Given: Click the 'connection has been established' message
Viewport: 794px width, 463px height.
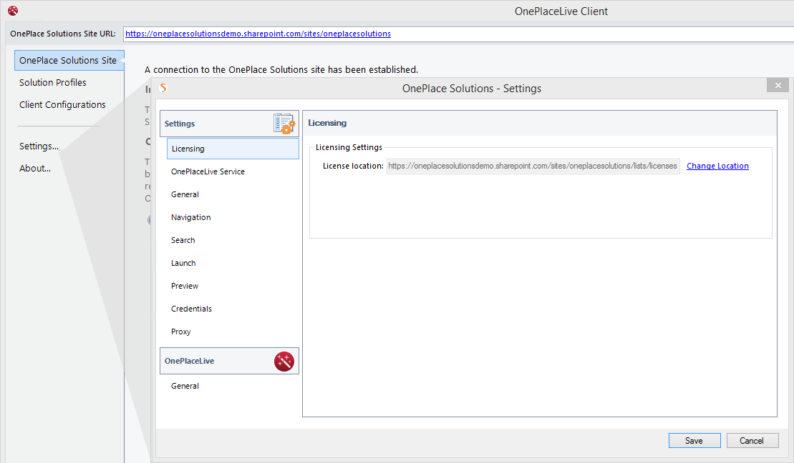Looking at the screenshot, I should click(281, 70).
